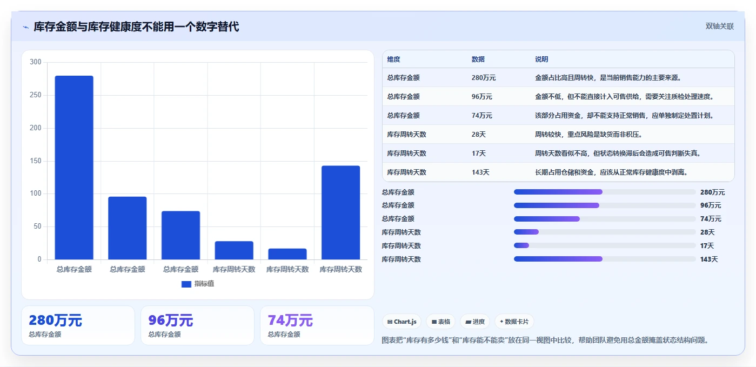Image resolution: width=756 pixels, height=367 pixels.
Task: Open the 280万元 data card
Action: 78,325
